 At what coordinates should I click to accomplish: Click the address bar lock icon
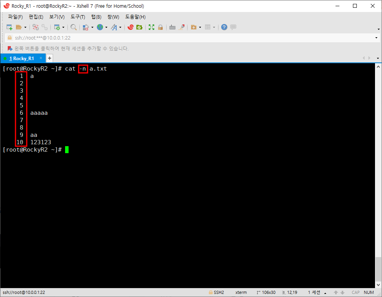10,38
